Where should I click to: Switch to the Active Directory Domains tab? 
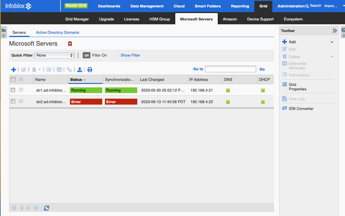tap(57, 33)
